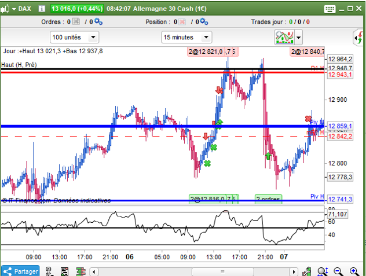
Task: Select the 2@12 821,0 sell order label
Action: pos(206,51)
